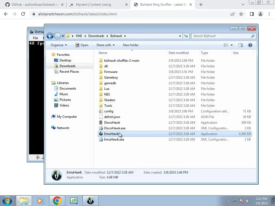Expand the arrow after Bizhawk breadcrumb
Image resolution: width=275 pixels, height=206 pixels.
point(125,36)
